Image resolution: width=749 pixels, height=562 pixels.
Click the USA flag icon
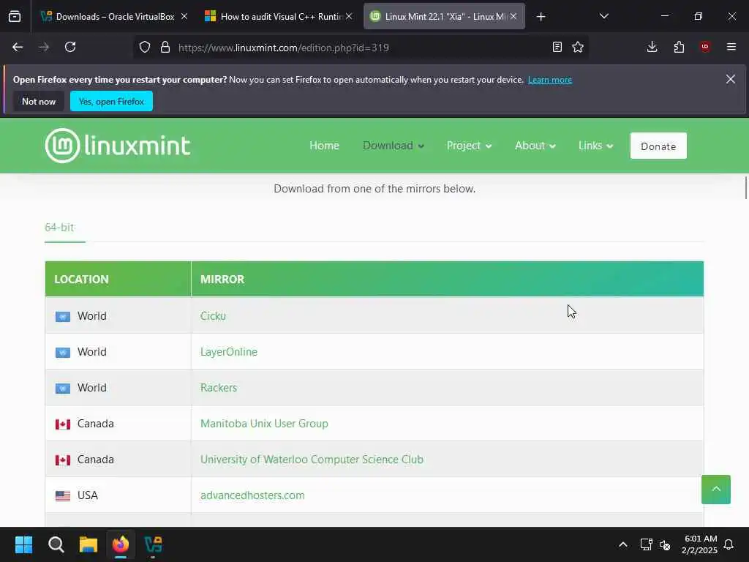click(x=63, y=495)
